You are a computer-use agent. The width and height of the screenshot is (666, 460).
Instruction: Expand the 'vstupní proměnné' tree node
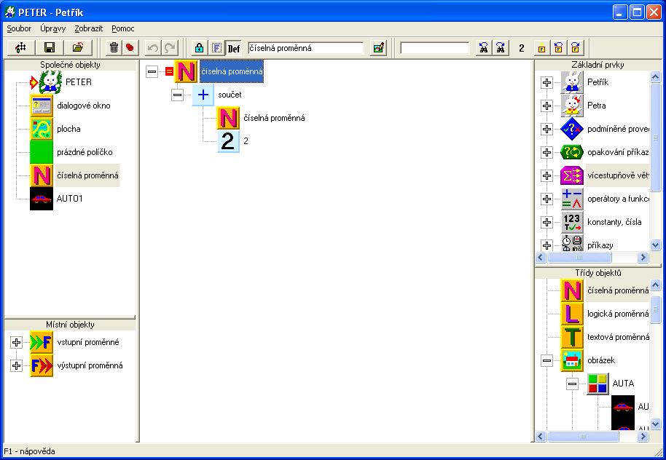pos(16,342)
